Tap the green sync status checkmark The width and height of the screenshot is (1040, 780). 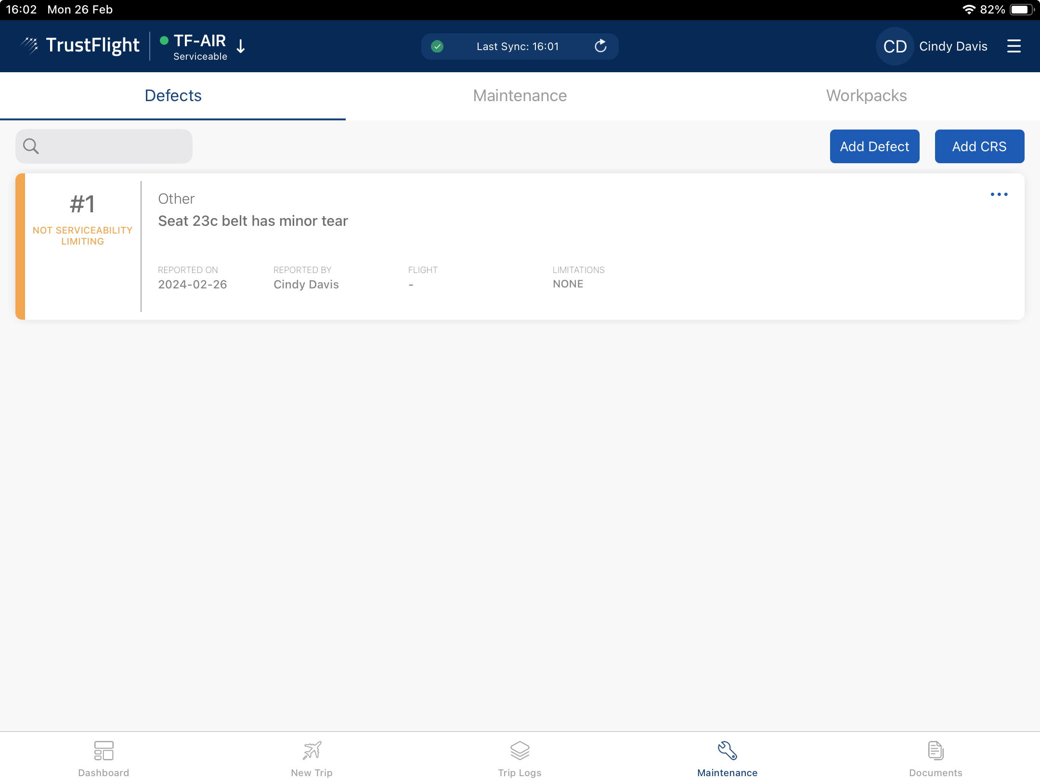coord(437,46)
